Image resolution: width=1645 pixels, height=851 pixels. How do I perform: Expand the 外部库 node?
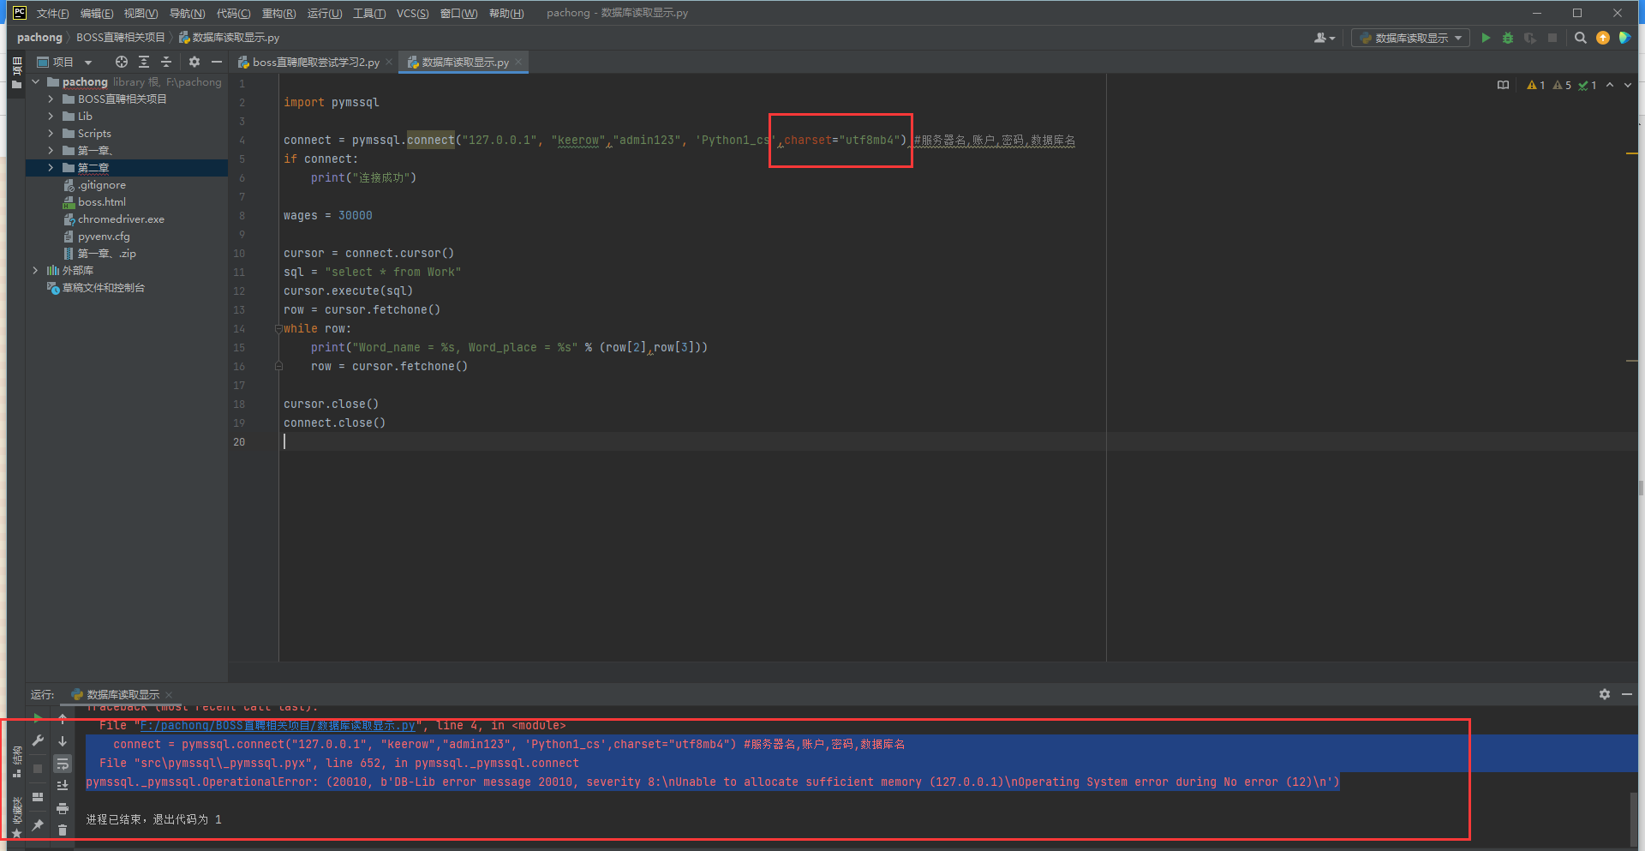(35, 271)
